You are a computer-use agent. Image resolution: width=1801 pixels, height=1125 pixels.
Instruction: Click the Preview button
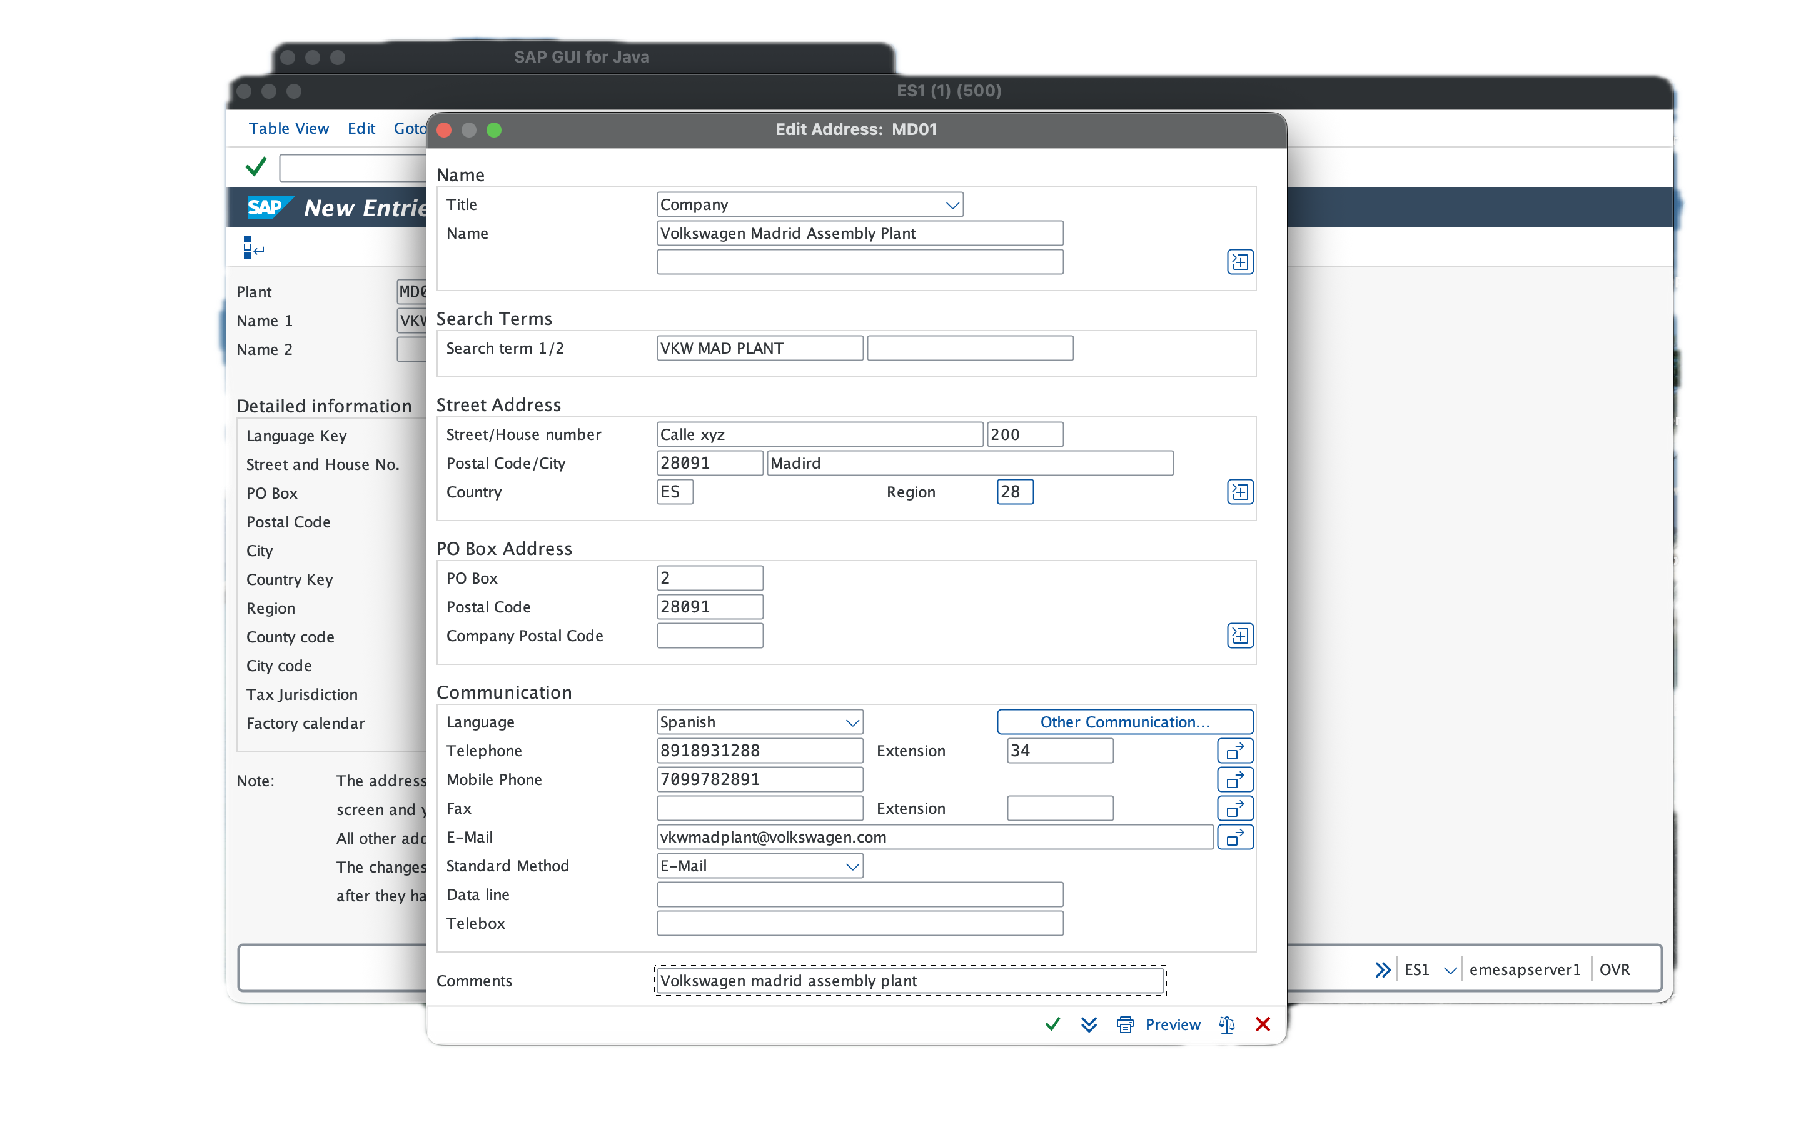1172,1024
